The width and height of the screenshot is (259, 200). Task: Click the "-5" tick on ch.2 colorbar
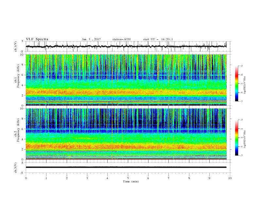241,138
